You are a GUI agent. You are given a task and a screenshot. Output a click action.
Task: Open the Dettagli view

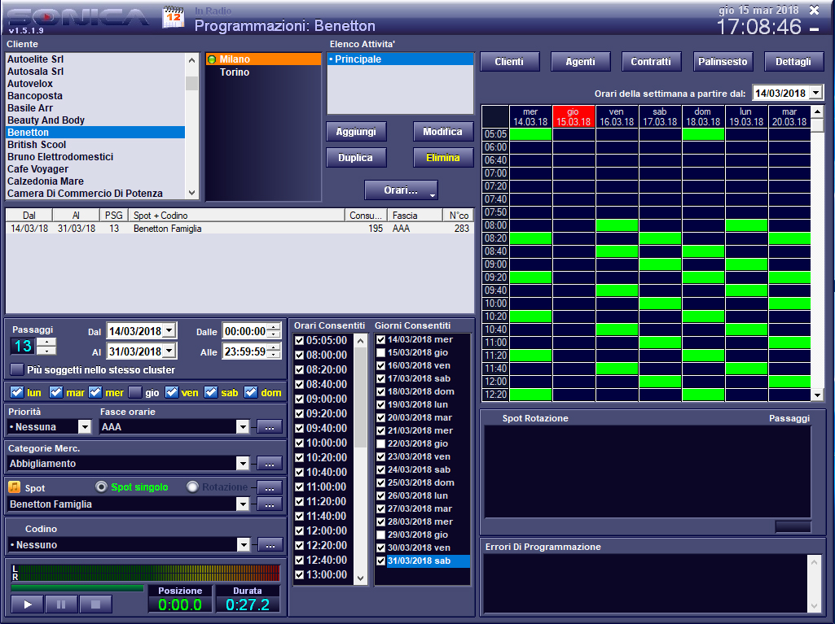[x=793, y=62]
